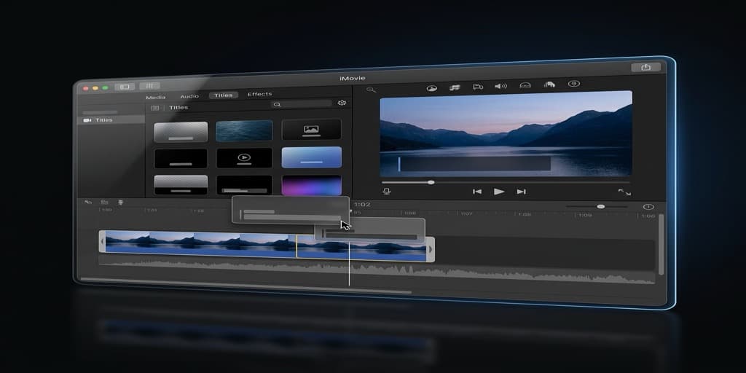Click the titles browser search field
The width and height of the screenshot is (746, 373).
pos(302,103)
